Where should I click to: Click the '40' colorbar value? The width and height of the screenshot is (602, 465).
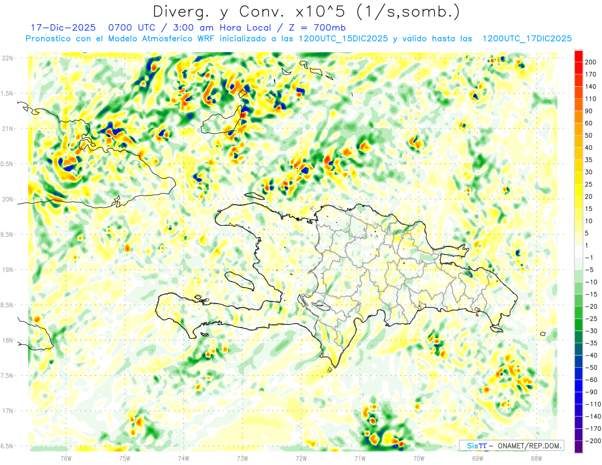(x=589, y=147)
